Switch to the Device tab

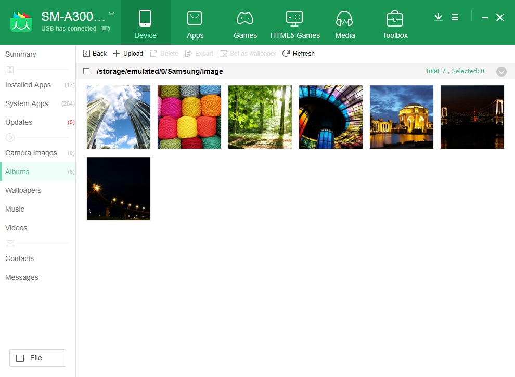[x=145, y=23]
